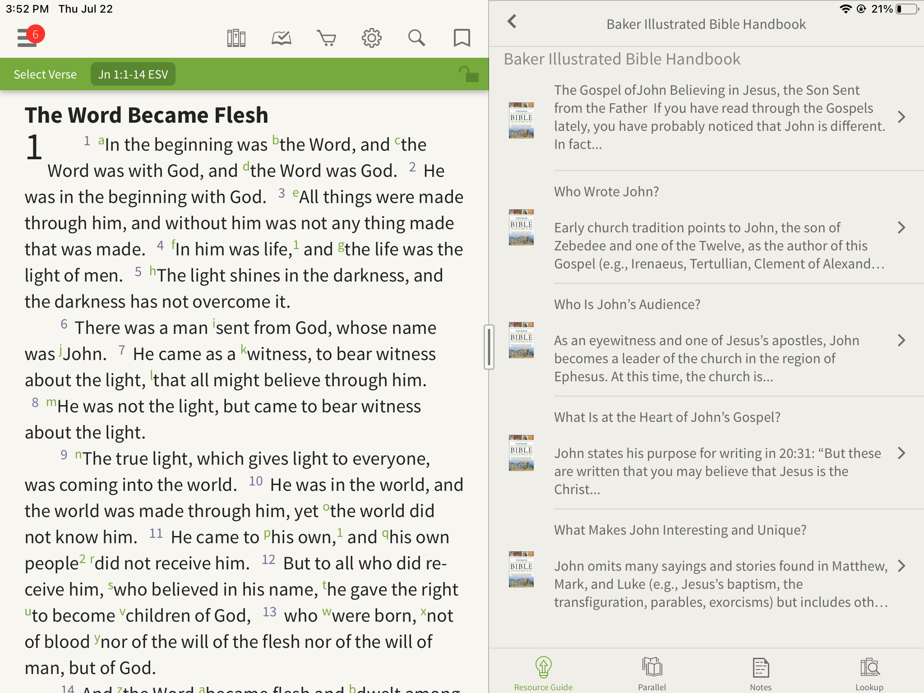Tap 'What Is at the Heart of John's Gospel?'
Viewport: 924px width, 693px height.
[x=667, y=417]
